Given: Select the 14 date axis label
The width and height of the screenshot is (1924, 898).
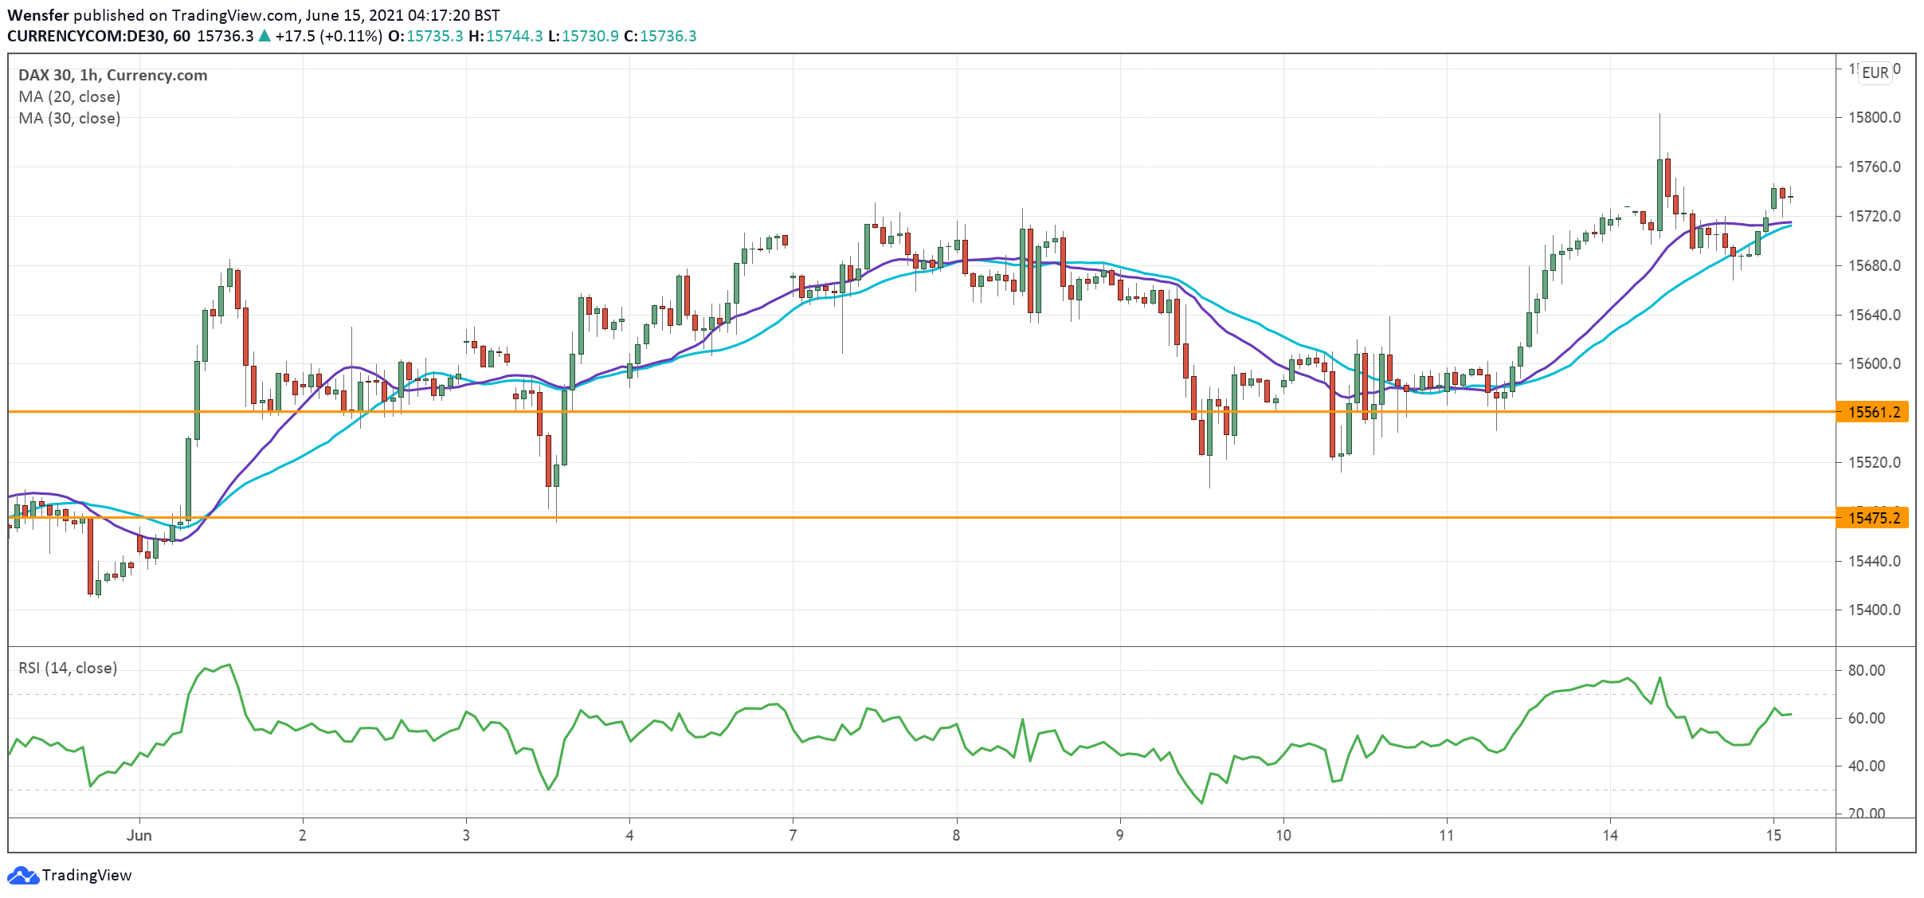Looking at the screenshot, I should 1610,835.
